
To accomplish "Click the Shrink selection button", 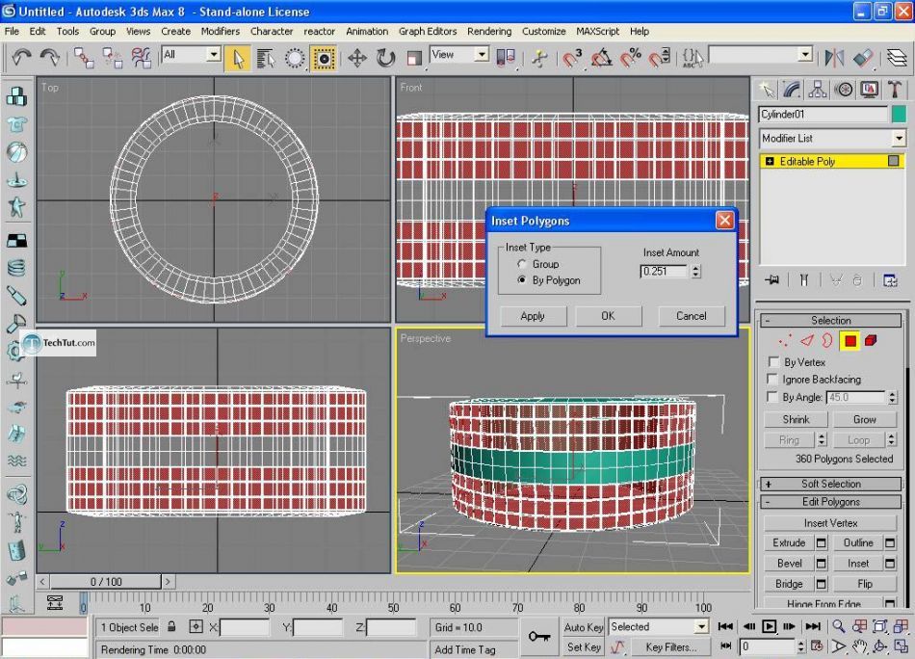I will (796, 419).
